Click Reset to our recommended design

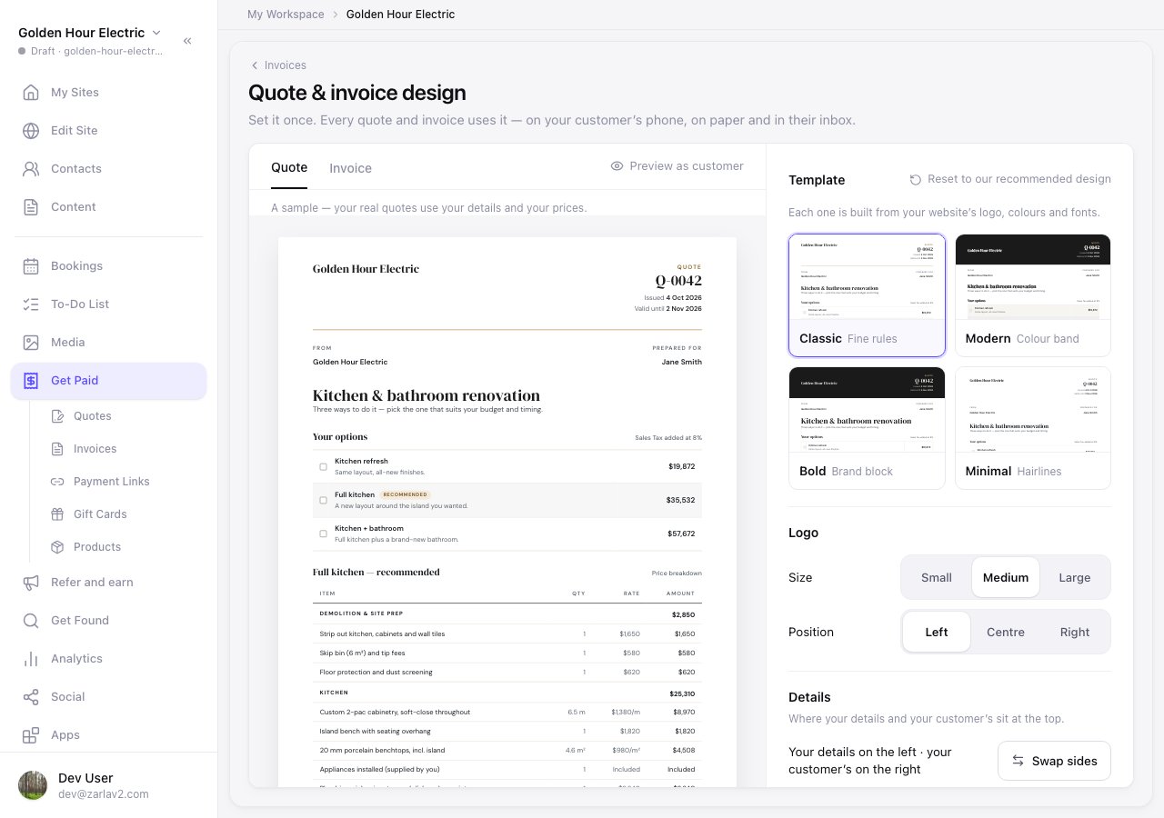tap(1010, 180)
